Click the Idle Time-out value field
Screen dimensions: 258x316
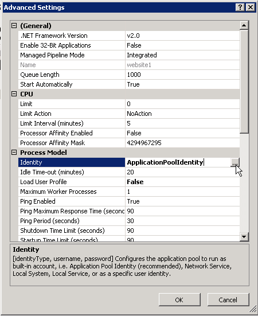[x=182, y=172]
